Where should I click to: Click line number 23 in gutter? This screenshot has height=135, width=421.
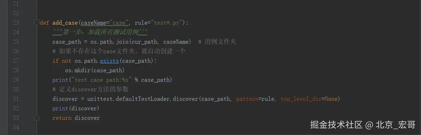click(x=16, y=23)
